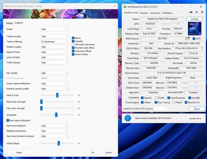Enable Chromatic Aberration checkbox
Screen dimensions: 207x159
[73, 44]
